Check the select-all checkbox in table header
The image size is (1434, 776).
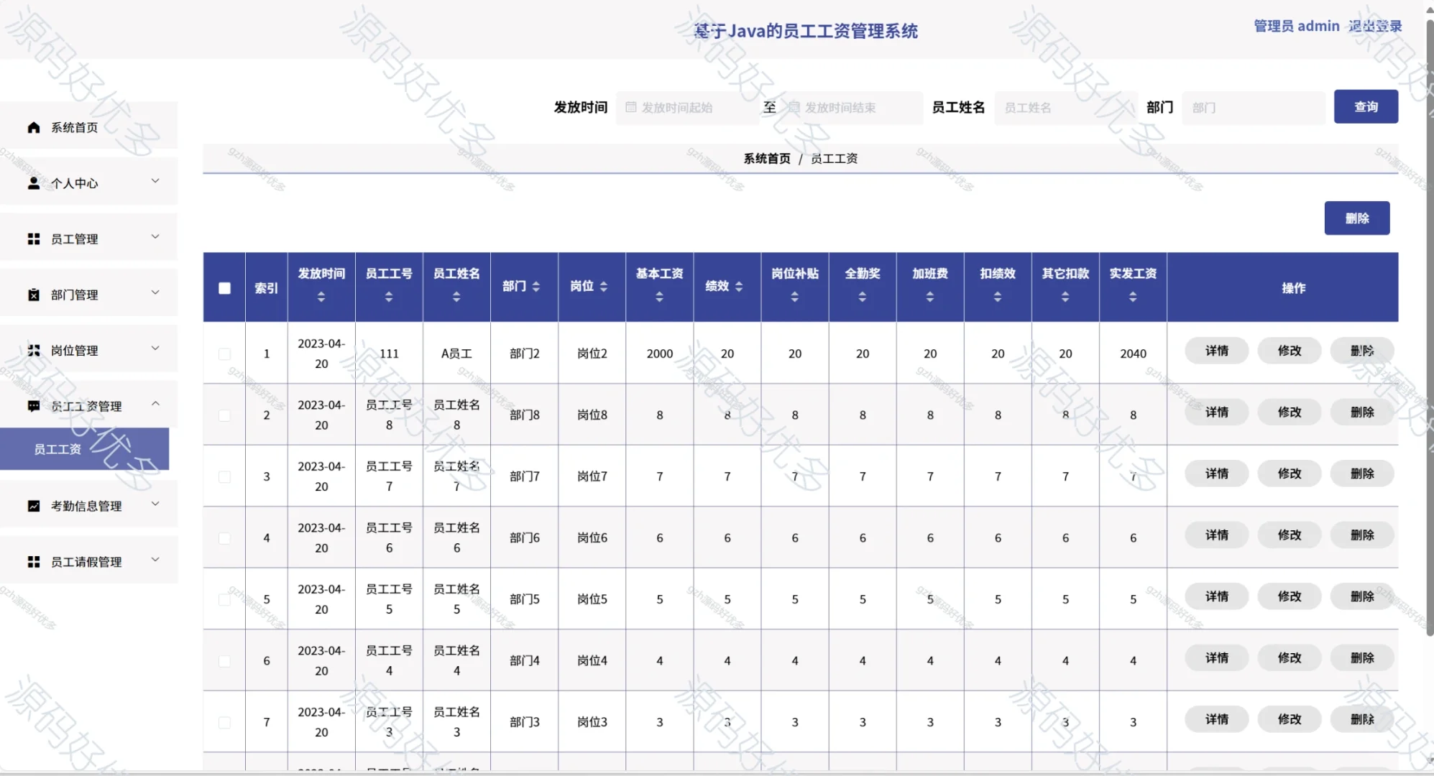tap(224, 287)
